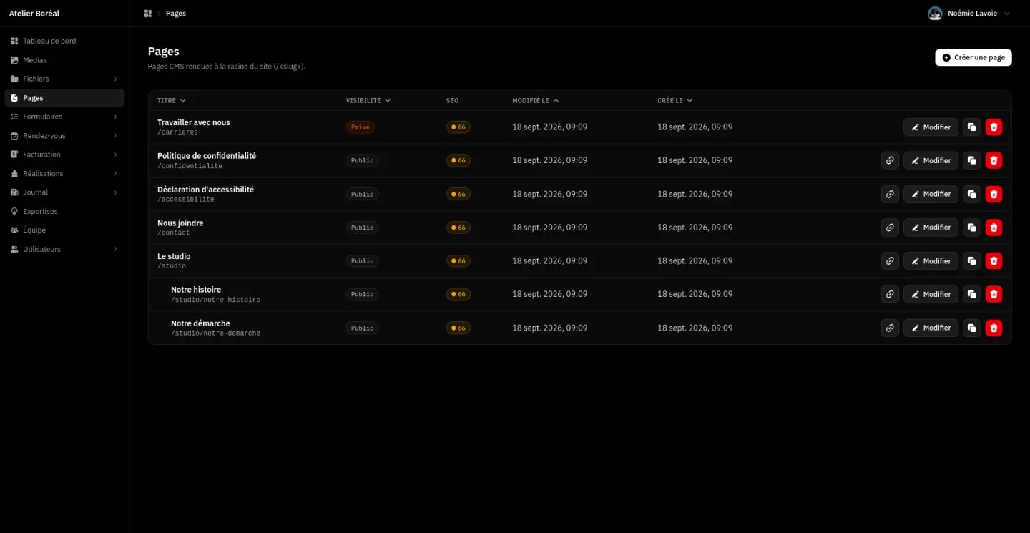
Task: Navigate to Équipe in sidebar
Action: point(64,230)
